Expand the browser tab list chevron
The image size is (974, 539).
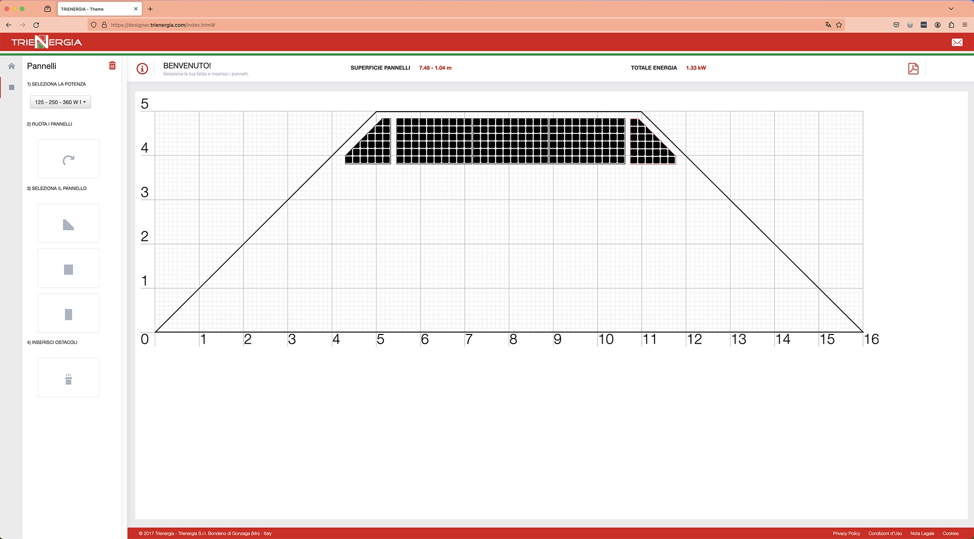click(x=951, y=9)
